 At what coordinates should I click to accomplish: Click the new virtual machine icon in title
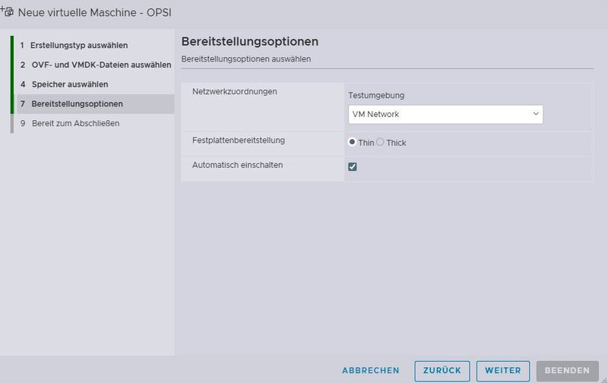point(7,11)
